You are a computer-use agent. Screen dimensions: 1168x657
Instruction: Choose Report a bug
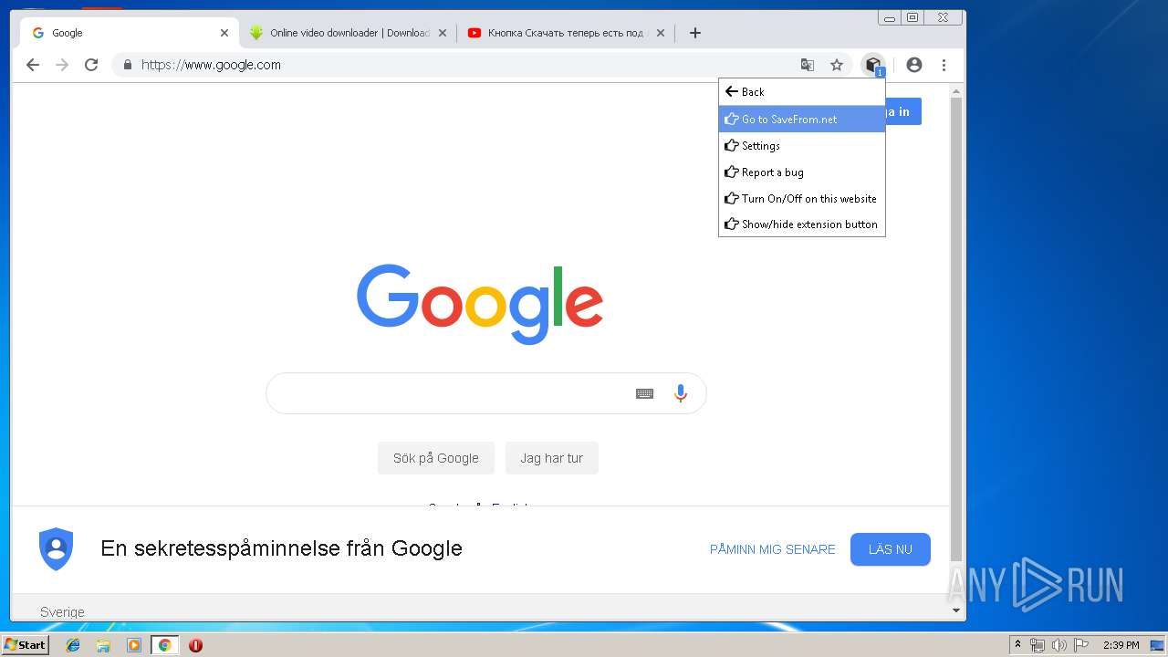pos(802,172)
